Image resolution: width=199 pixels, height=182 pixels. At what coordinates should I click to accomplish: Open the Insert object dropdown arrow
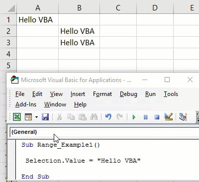(x=36, y=117)
